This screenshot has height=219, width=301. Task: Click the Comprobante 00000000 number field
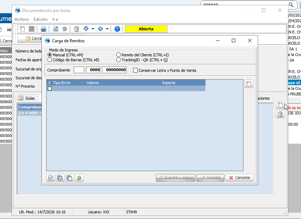click(x=114, y=70)
